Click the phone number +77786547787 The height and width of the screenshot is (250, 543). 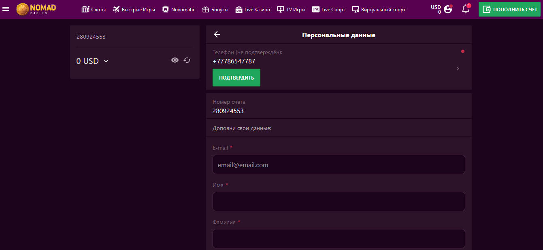click(x=234, y=61)
